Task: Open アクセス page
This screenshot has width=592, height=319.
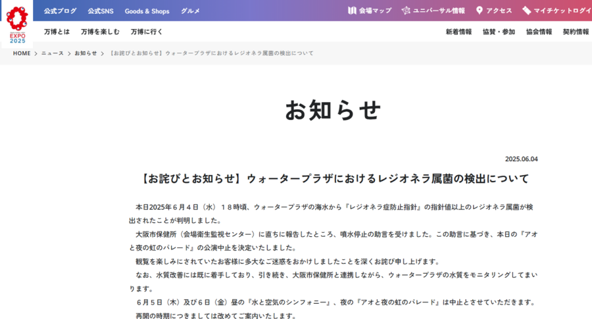Action: click(x=499, y=11)
